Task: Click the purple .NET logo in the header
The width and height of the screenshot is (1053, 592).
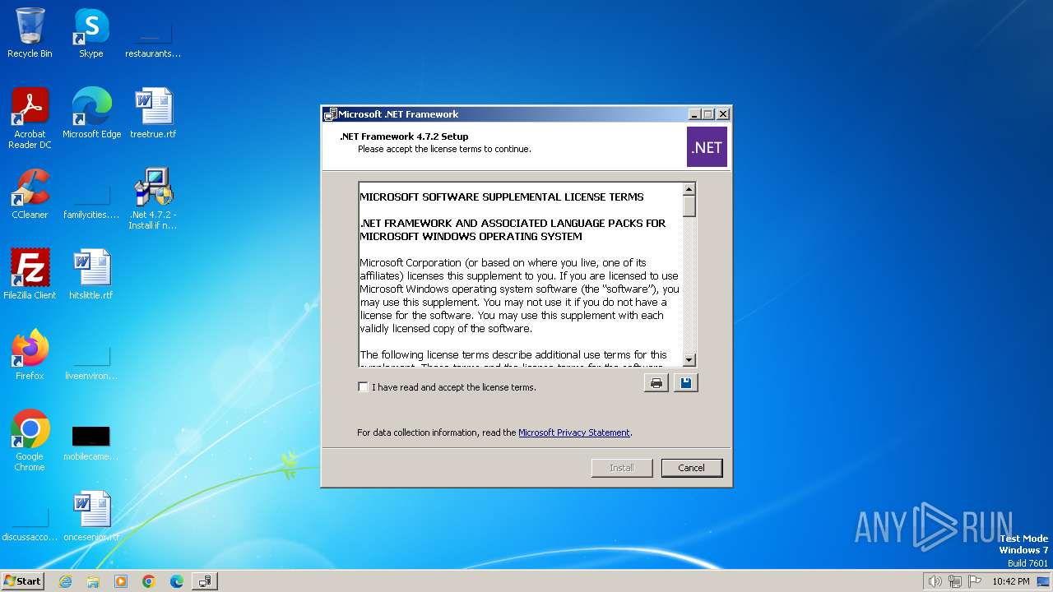Action: [707, 147]
